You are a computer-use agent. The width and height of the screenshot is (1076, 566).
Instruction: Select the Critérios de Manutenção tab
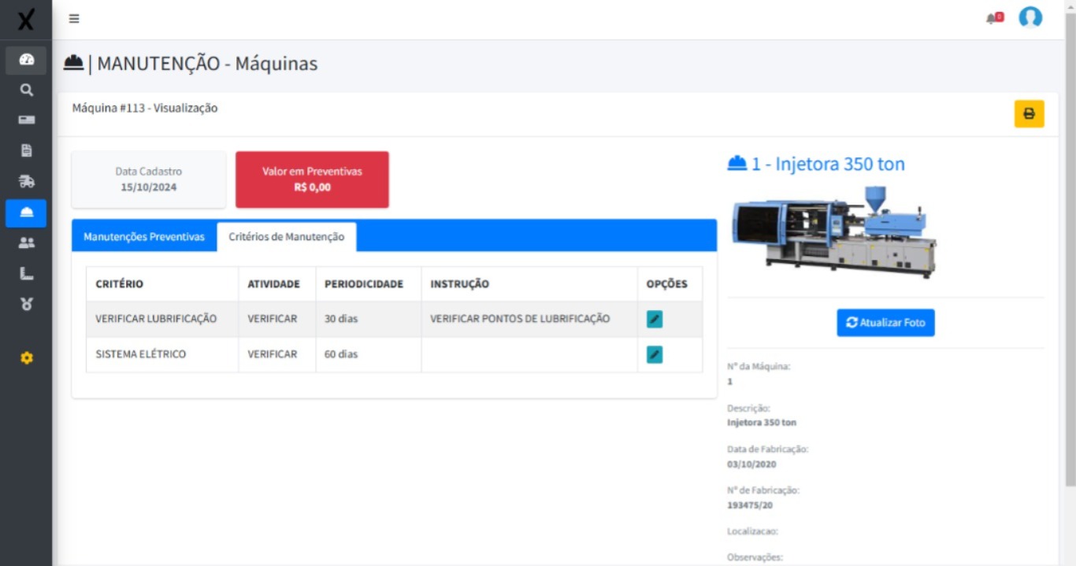coord(286,237)
